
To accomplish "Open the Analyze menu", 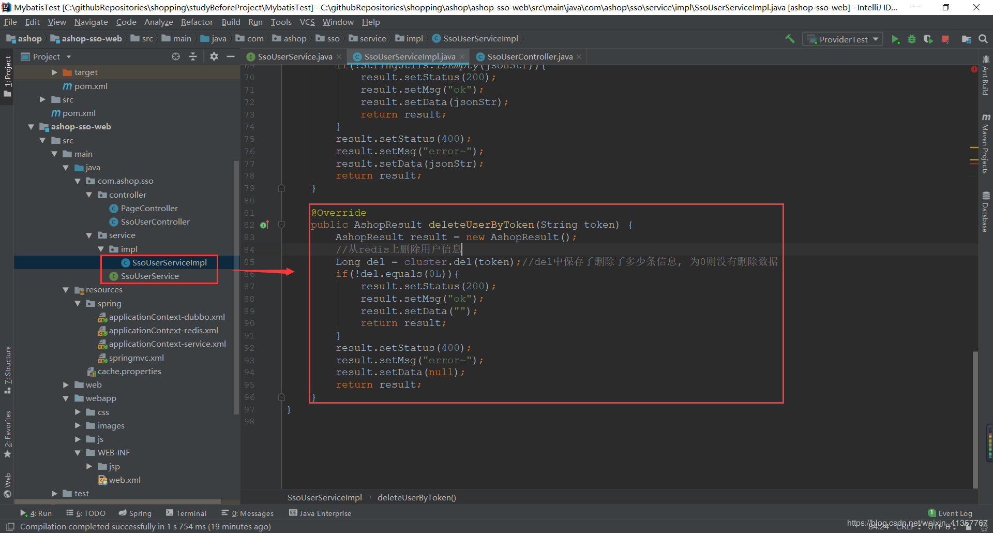I will click(158, 22).
